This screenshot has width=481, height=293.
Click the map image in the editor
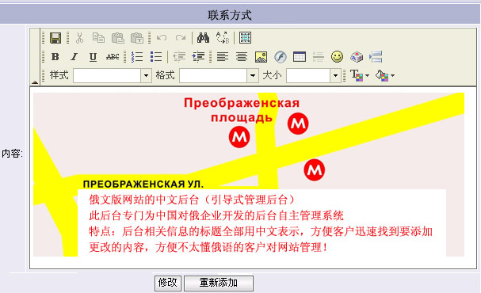[249, 174]
